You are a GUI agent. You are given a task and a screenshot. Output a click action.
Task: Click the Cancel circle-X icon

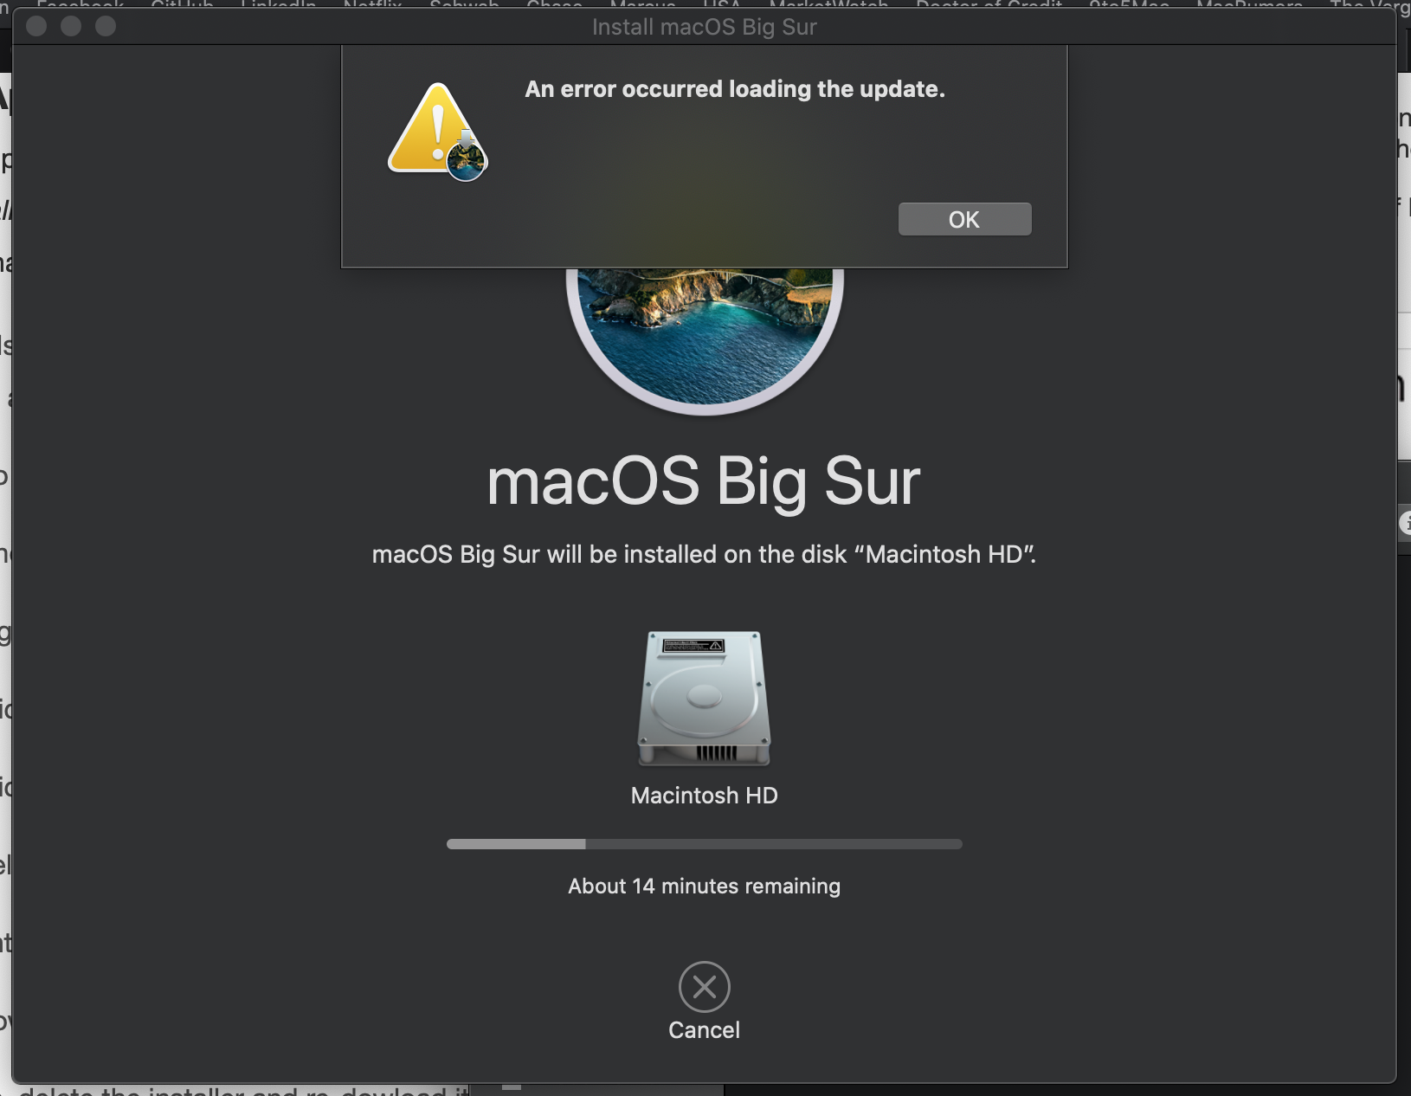click(705, 987)
